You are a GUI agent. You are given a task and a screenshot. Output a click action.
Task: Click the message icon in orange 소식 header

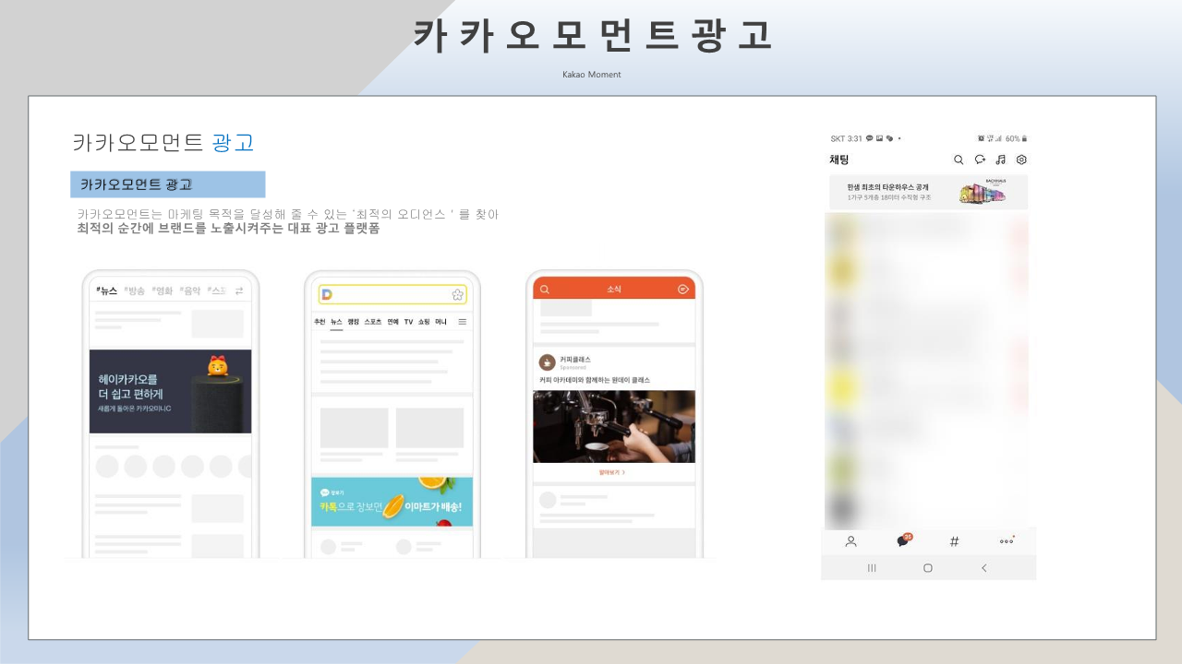(x=683, y=290)
